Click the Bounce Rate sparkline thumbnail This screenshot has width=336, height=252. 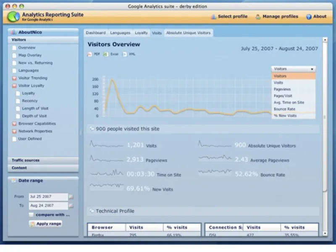click(215, 172)
